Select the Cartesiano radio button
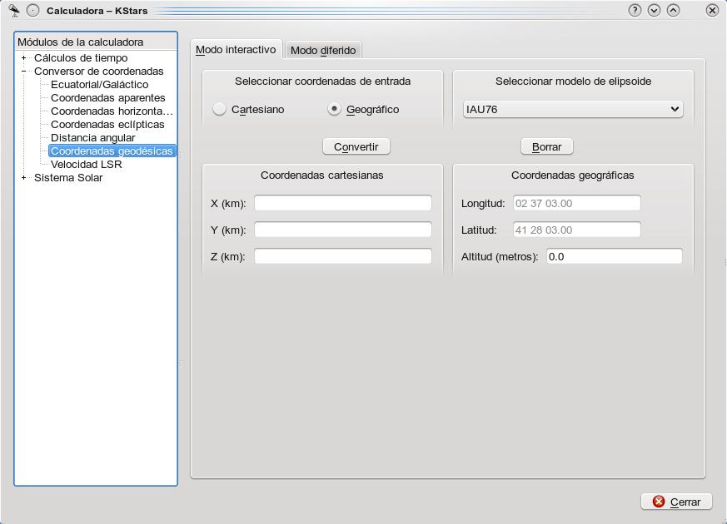 (x=220, y=109)
